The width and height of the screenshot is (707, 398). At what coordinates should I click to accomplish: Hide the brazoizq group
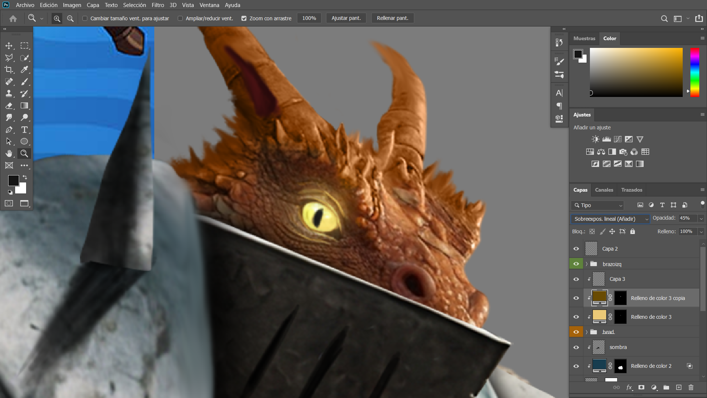point(576,264)
